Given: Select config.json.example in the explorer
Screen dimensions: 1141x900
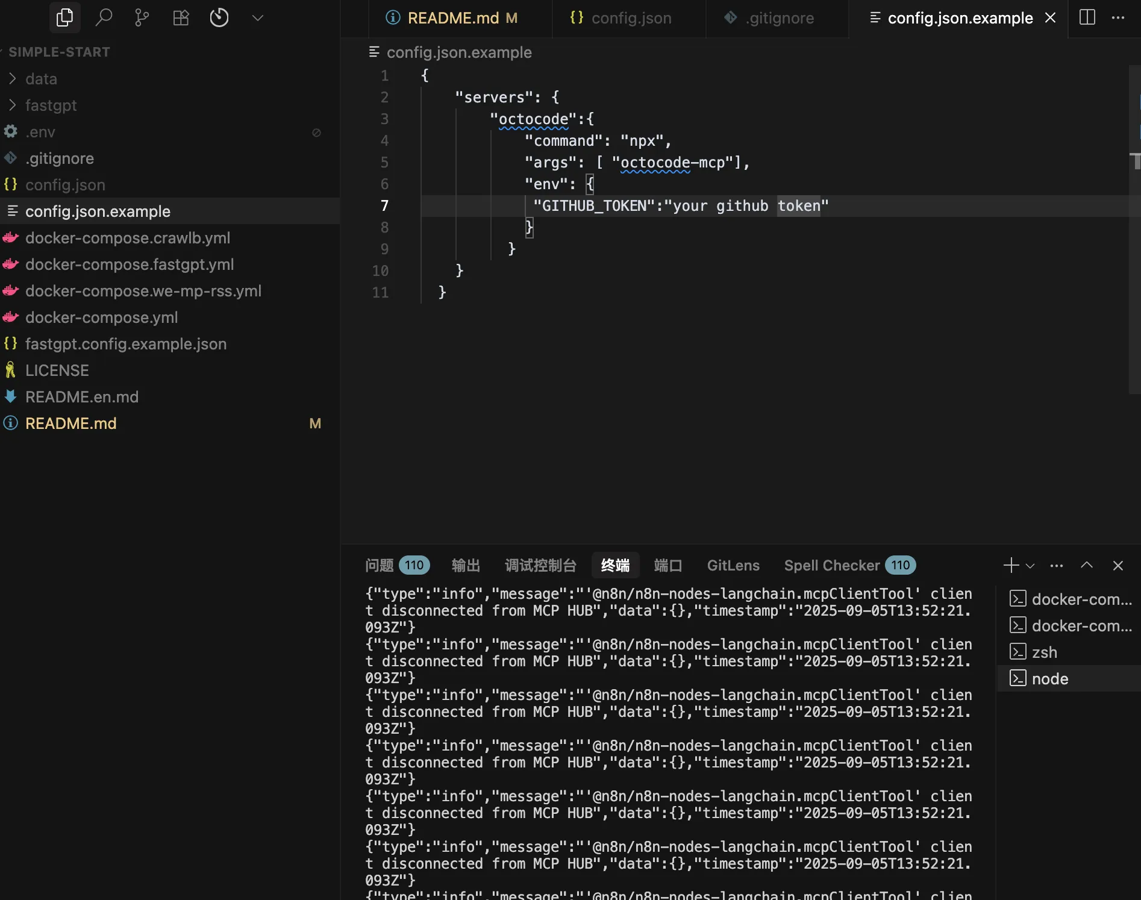Looking at the screenshot, I should [x=170, y=211].
